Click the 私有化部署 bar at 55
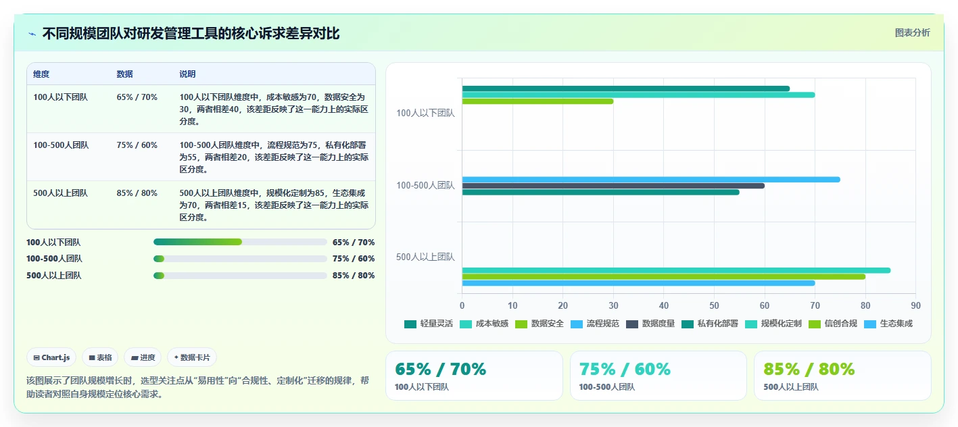The image size is (958, 427). point(601,193)
